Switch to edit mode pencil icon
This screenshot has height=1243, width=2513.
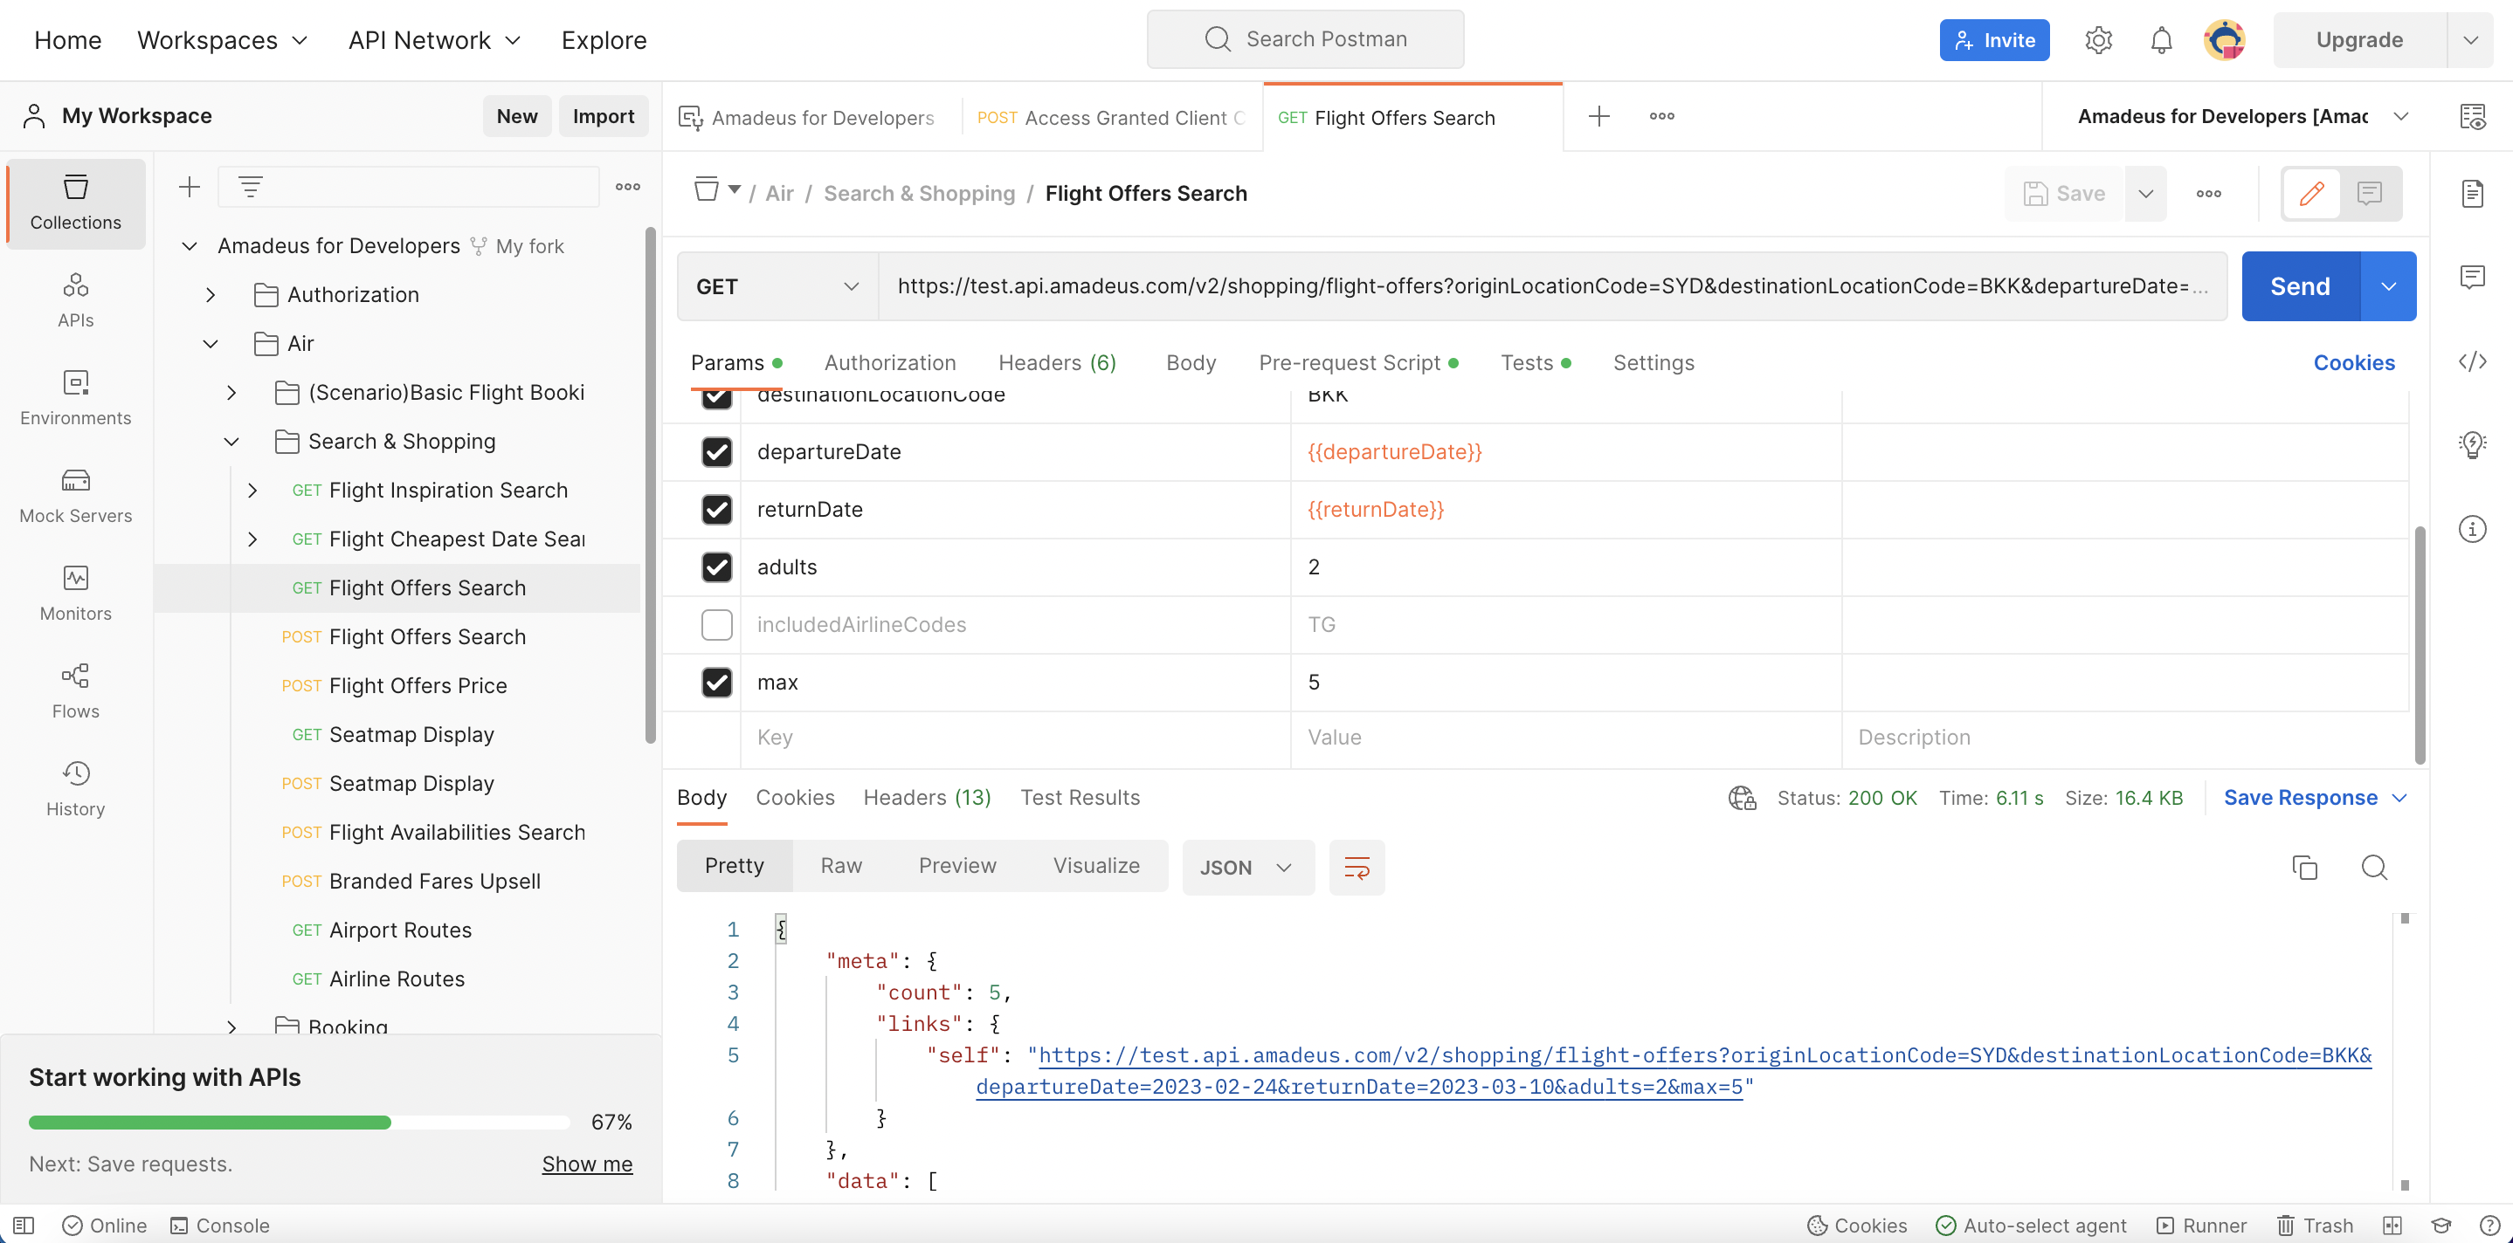(x=2311, y=193)
